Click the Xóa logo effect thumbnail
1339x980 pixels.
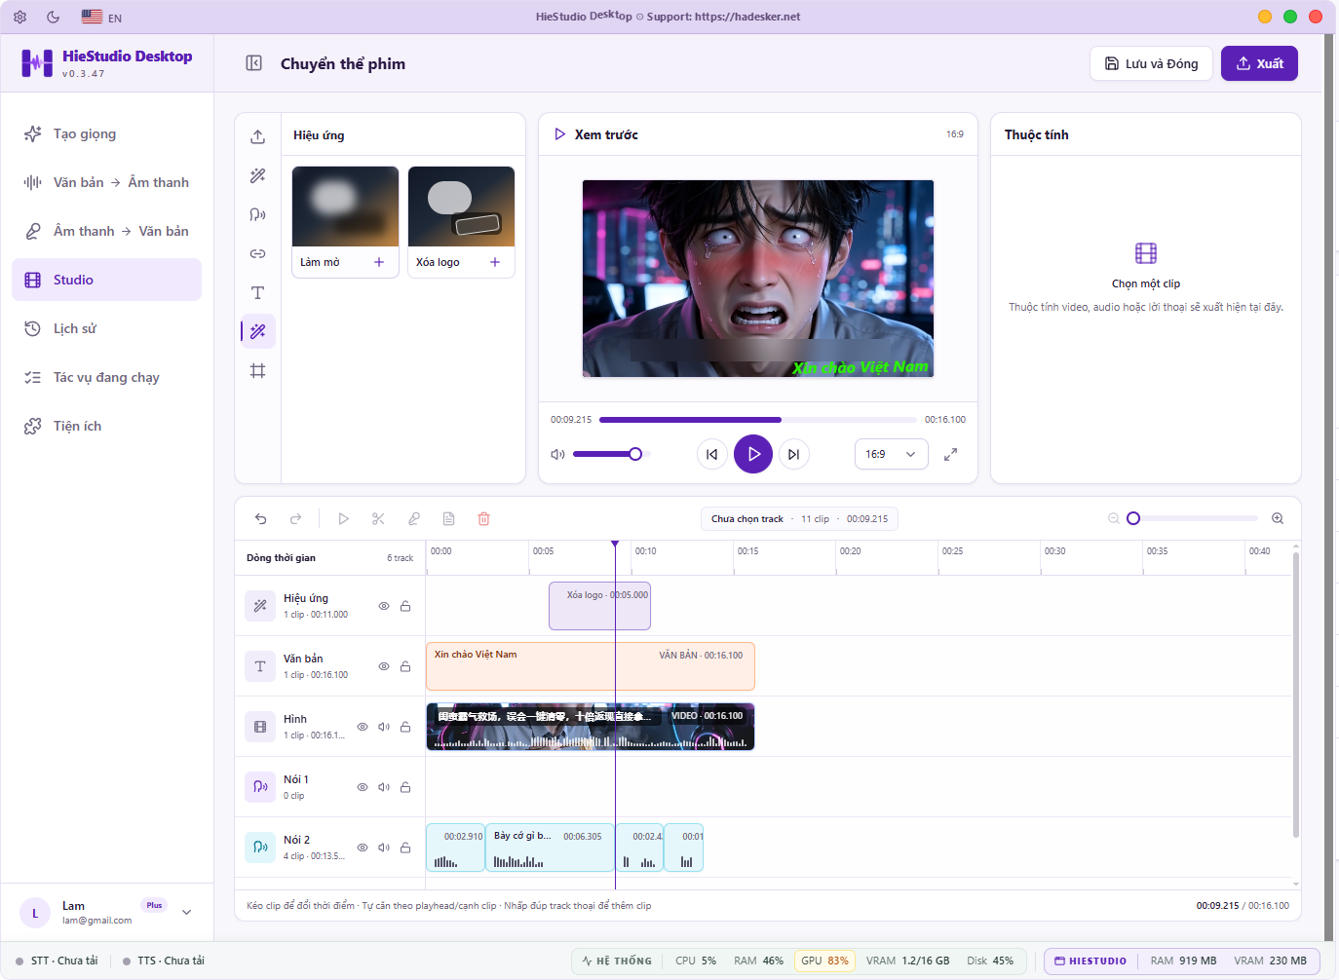[x=461, y=207]
